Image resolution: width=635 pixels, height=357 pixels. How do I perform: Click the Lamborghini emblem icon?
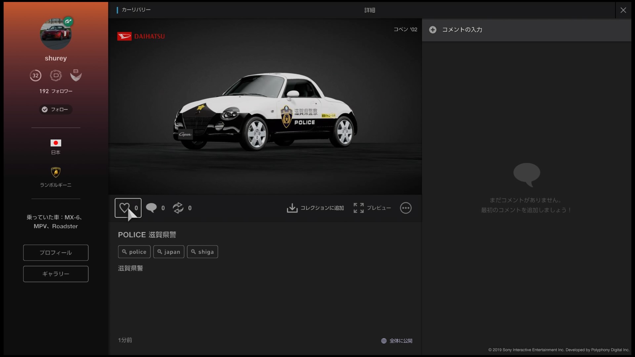tap(56, 172)
